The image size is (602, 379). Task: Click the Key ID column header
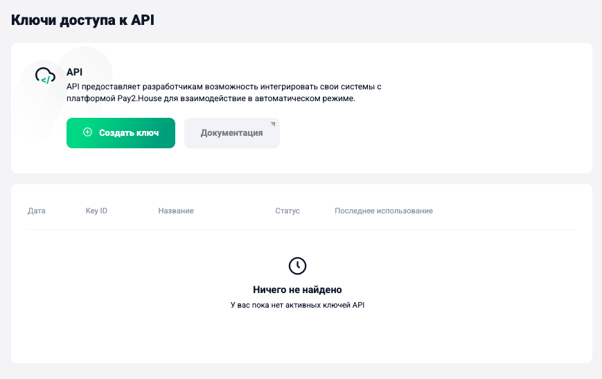[x=96, y=211]
